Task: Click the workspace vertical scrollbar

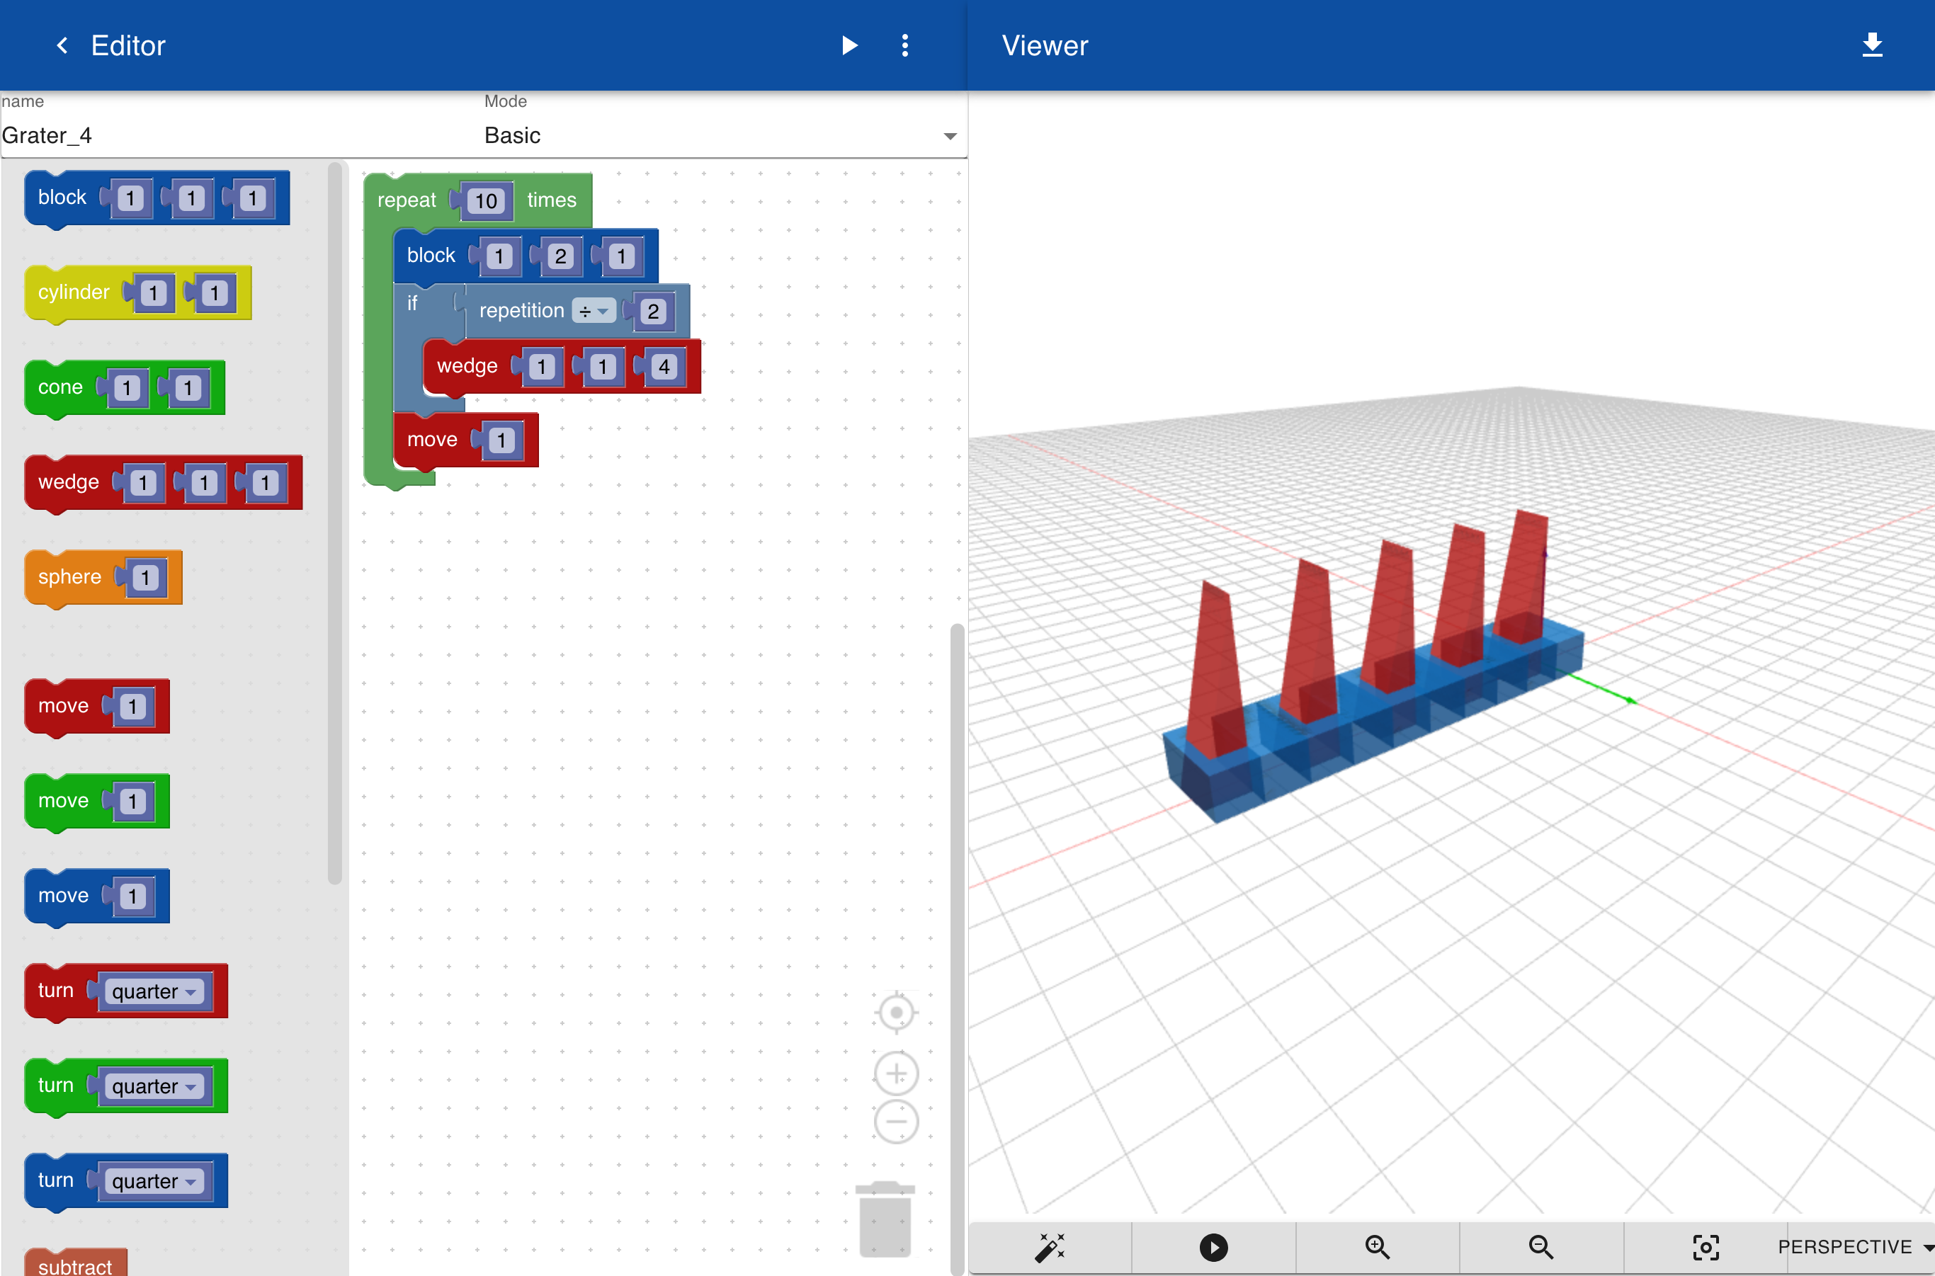Action: pos(956,948)
